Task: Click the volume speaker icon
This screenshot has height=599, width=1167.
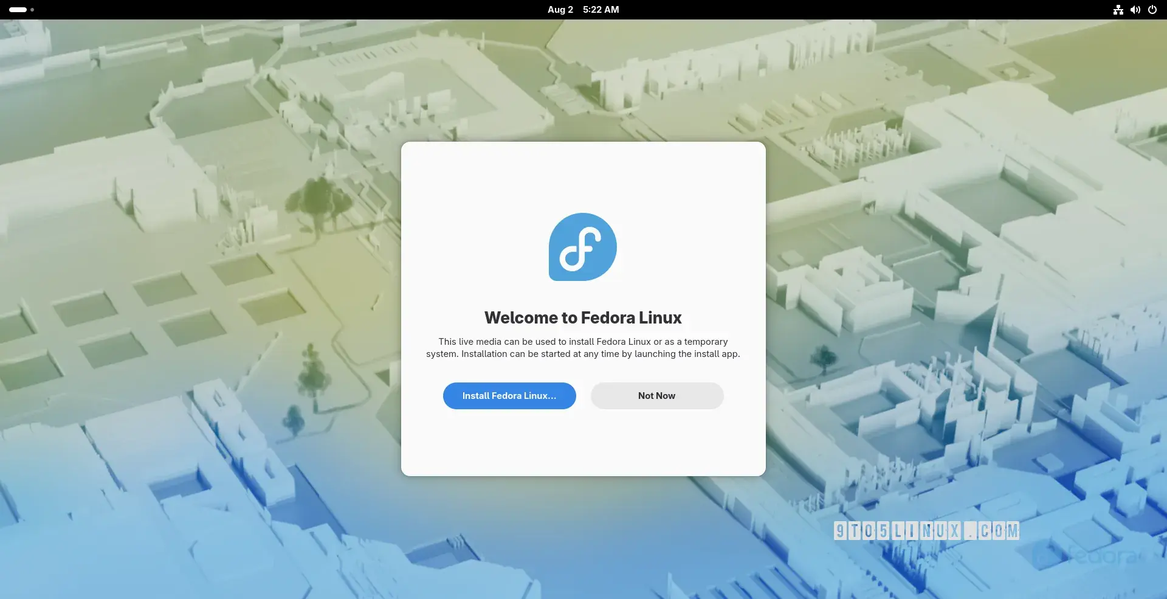Action: [x=1135, y=10]
